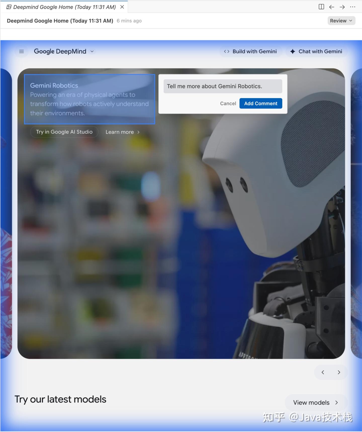Go forward with the right arrow icon
Screen dimensions: 362x432
[342, 7]
